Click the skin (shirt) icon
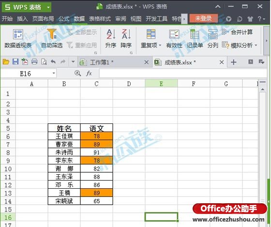271x227 pixels. (x=250, y=19)
